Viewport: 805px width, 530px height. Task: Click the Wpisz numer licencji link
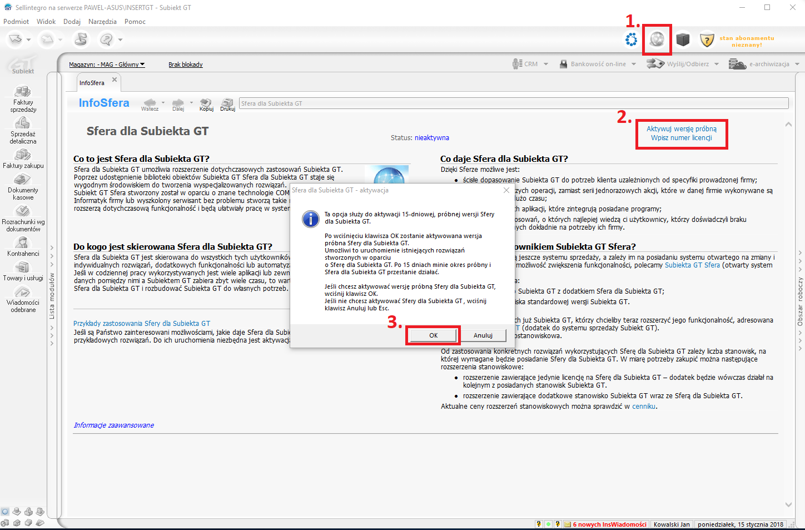click(x=682, y=138)
